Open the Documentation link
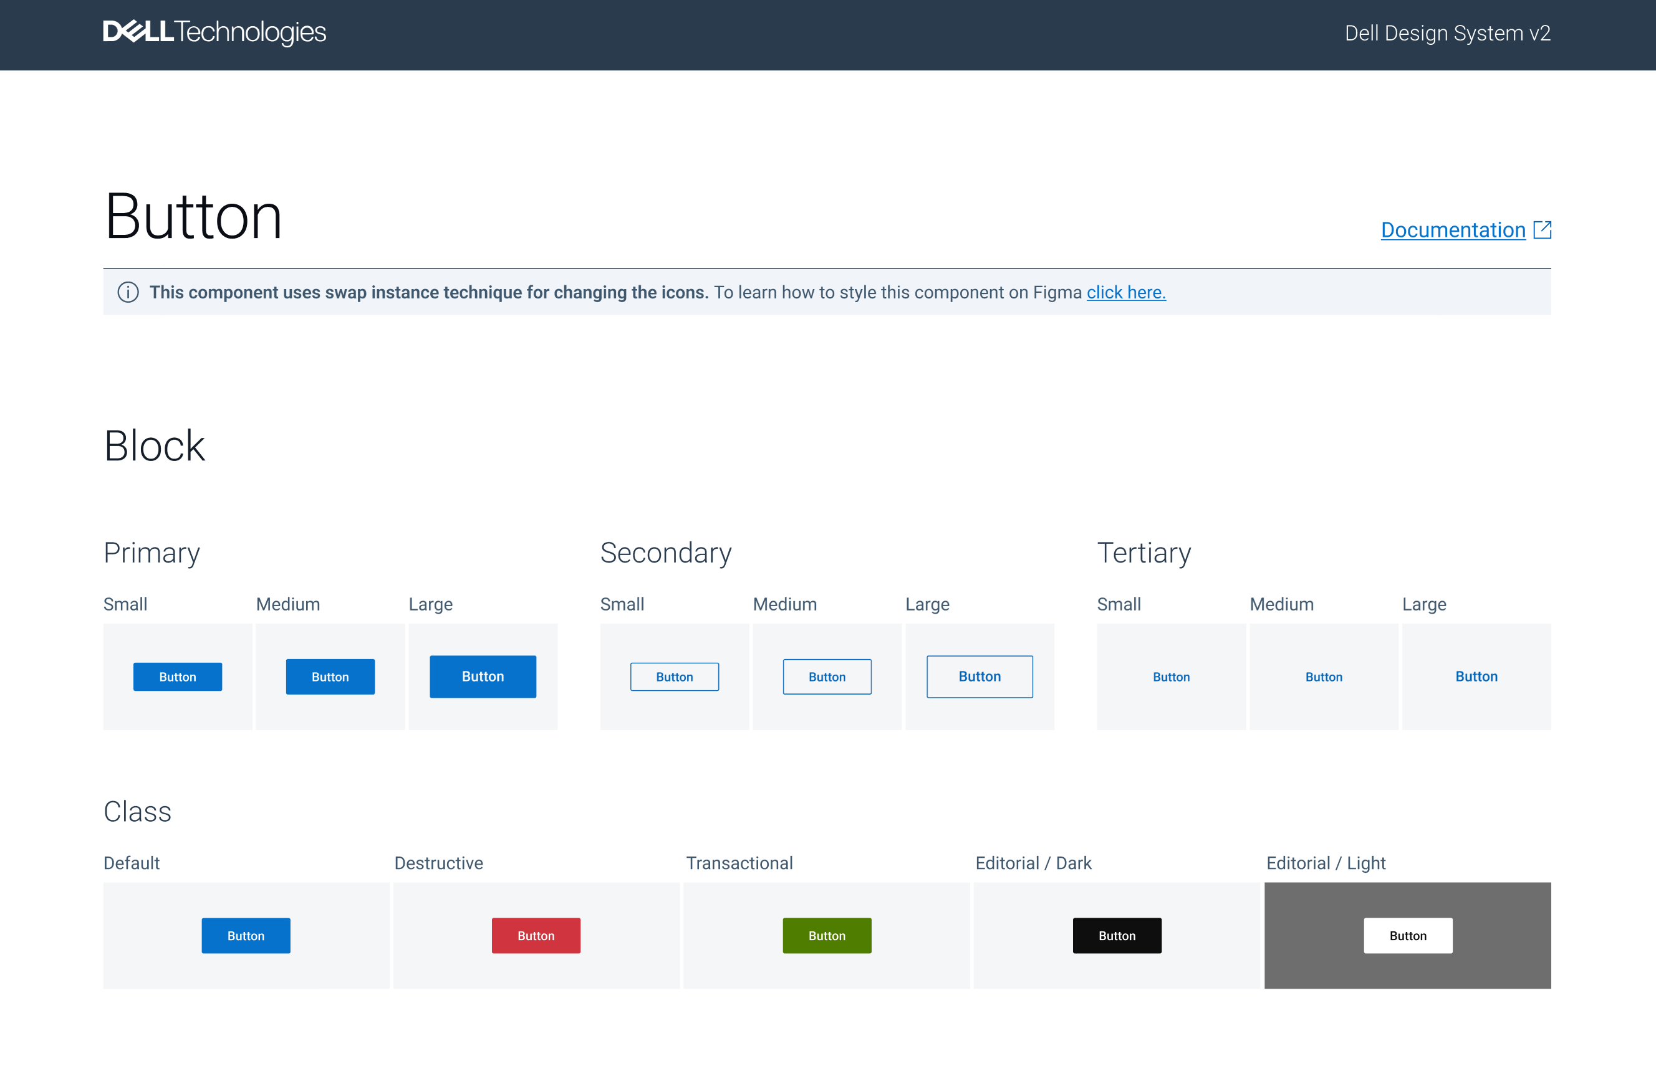 click(1453, 230)
